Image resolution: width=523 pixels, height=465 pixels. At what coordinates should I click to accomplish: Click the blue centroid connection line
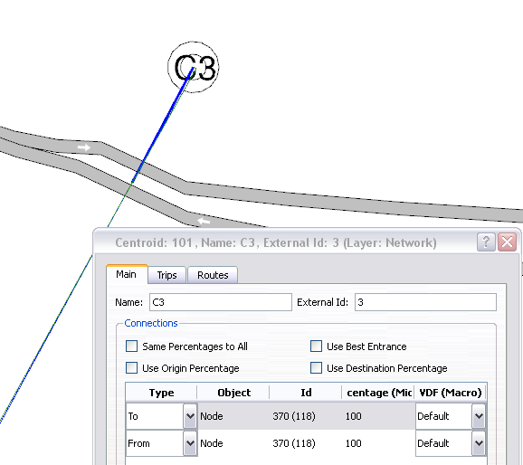pos(163,126)
